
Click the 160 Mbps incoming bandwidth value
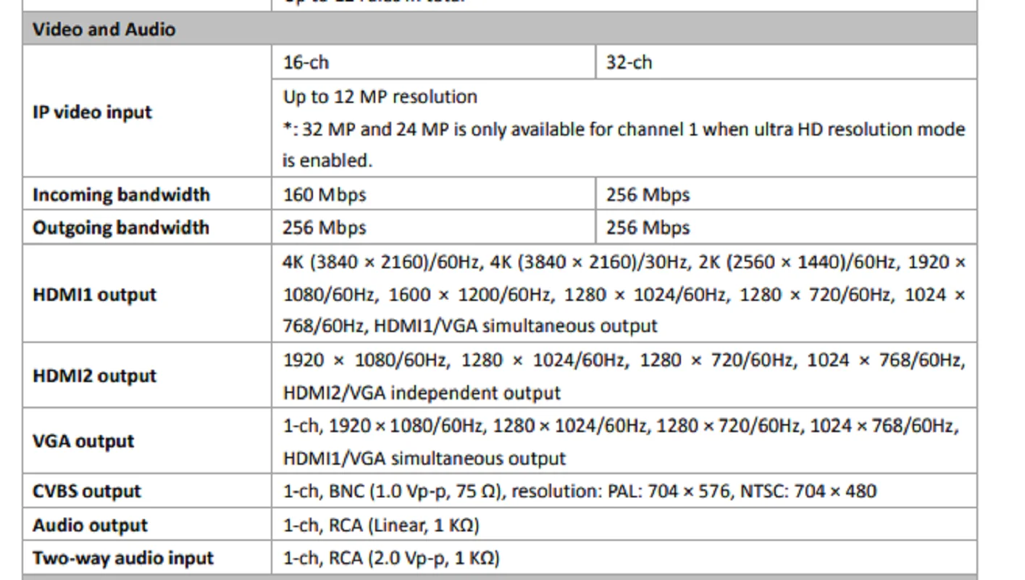[324, 195]
